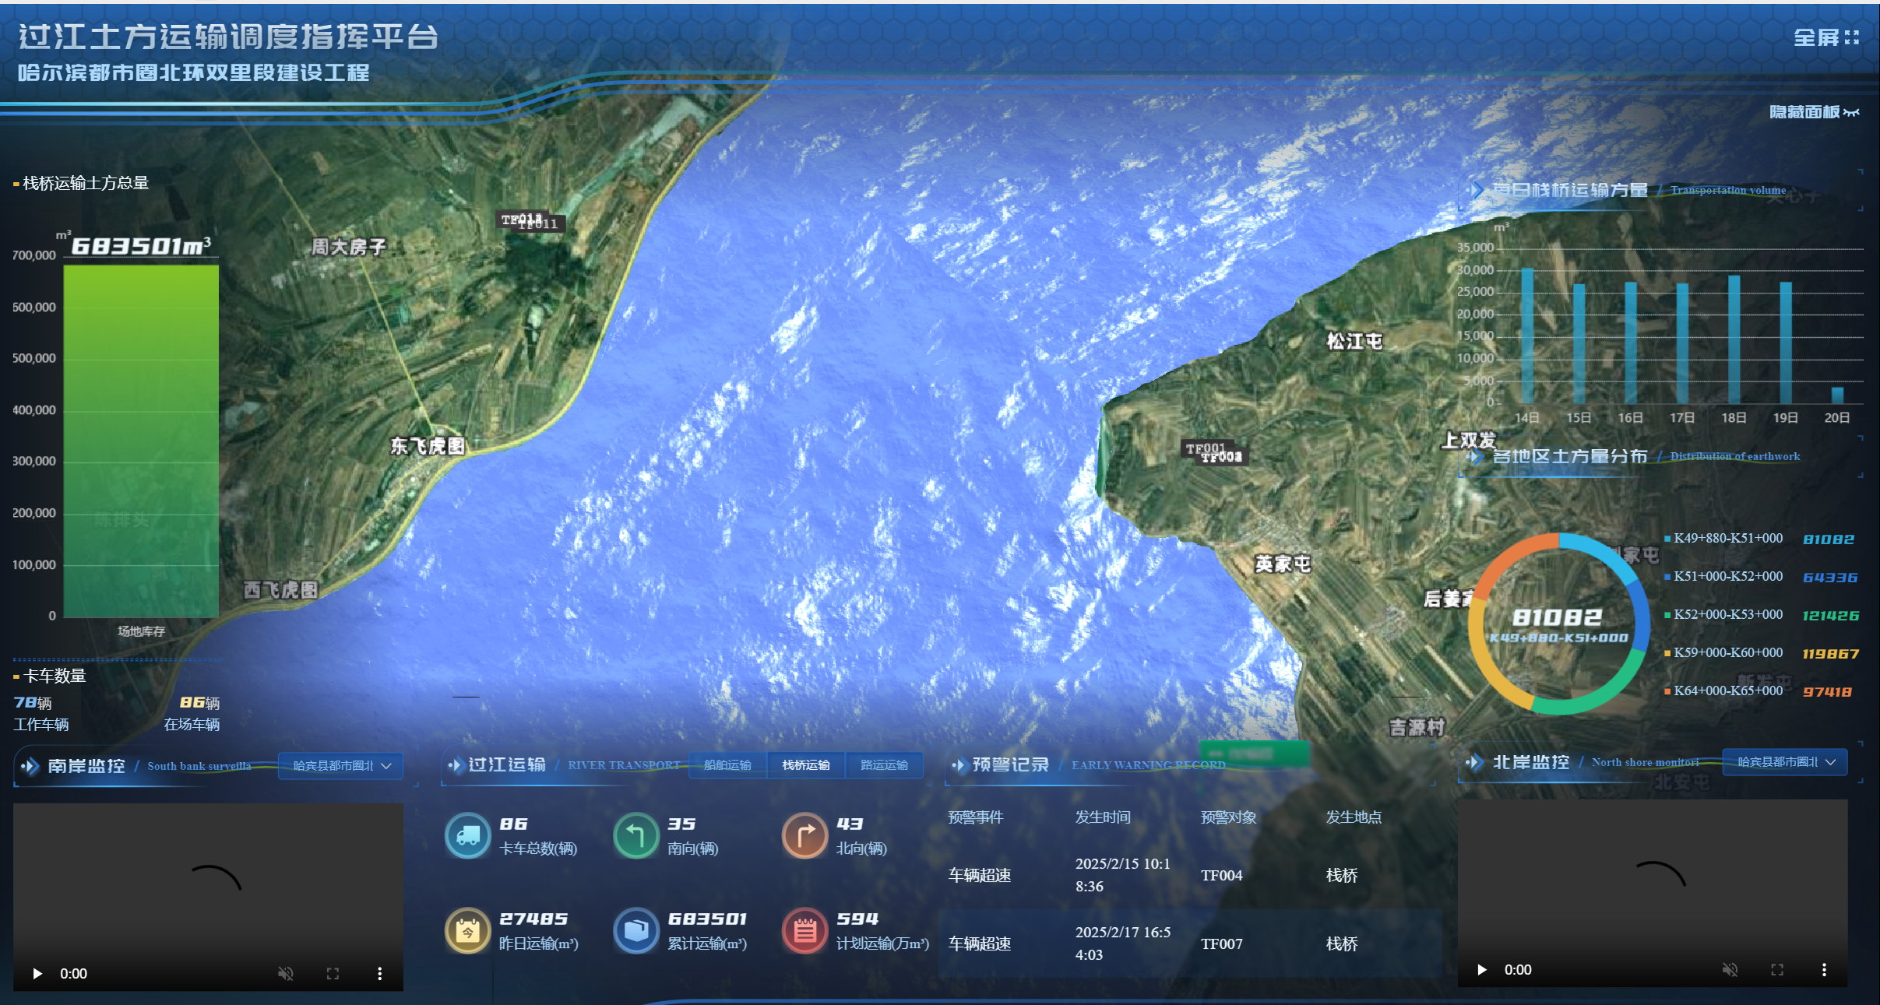Click the 发生地点 column header

(x=1354, y=817)
